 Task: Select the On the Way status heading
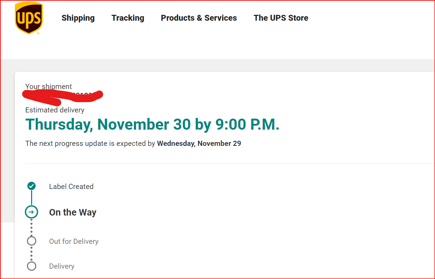pos(73,212)
